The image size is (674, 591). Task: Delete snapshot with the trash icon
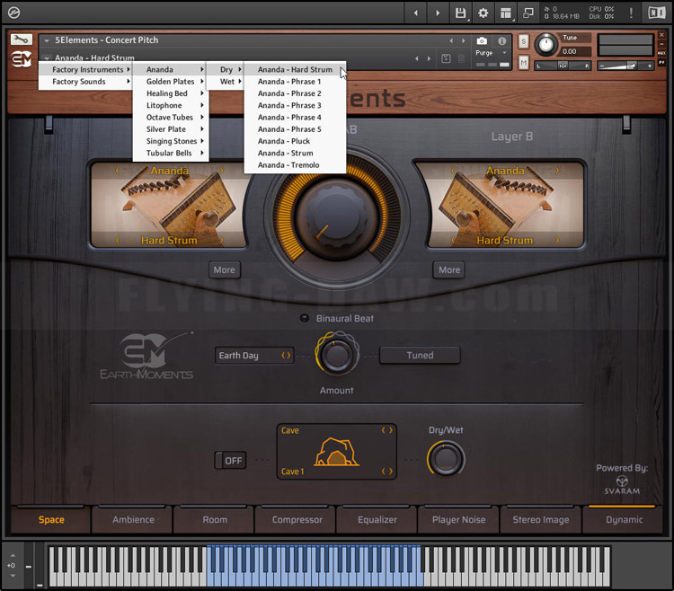pyautogui.click(x=461, y=58)
